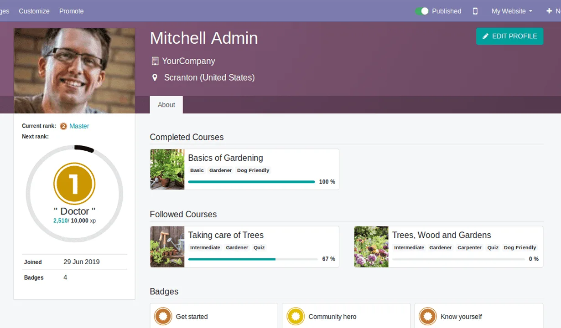
Task: Open the Master rank link
Action: tap(79, 126)
